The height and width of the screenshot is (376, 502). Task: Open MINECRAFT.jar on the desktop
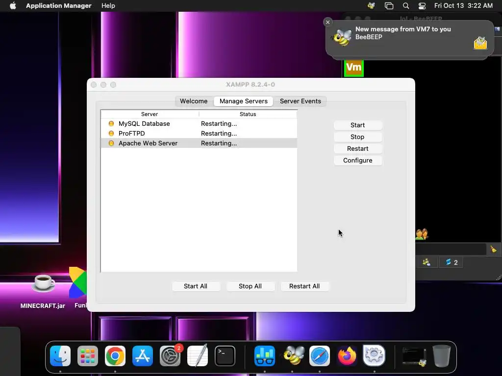click(x=43, y=291)
